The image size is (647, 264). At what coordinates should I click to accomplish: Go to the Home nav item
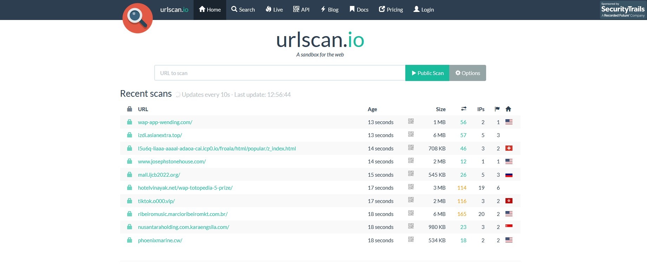210,10
